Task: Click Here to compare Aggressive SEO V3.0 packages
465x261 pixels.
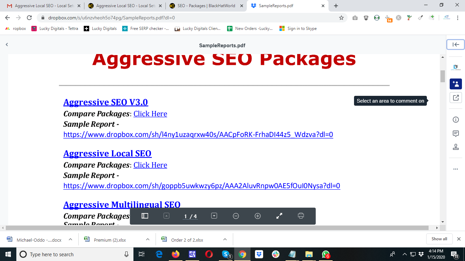Action: [x=150, y=114]
